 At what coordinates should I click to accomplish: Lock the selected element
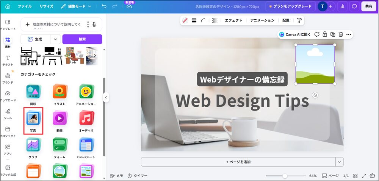coord(325,34)
